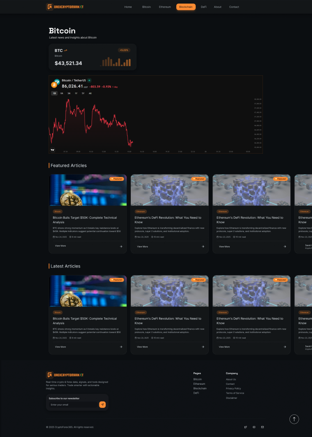Submit newsletter with orange paper-plane icon
This screenshot has width=312, height=437.
coord(103,404)
